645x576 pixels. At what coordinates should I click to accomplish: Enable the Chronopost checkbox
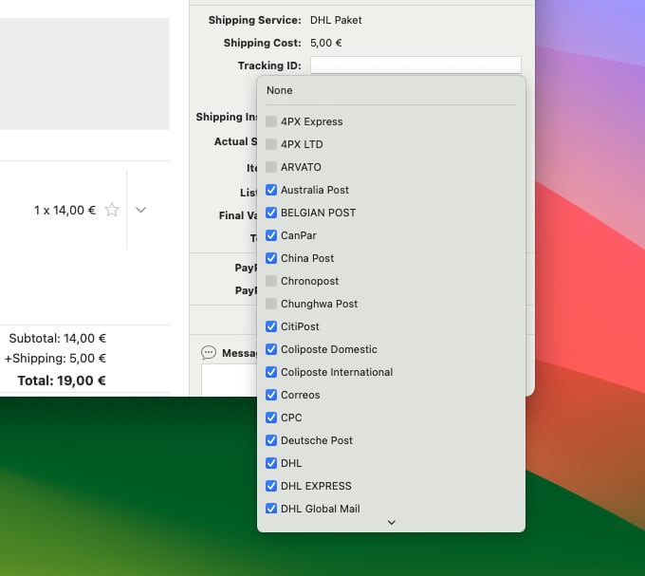tap(271, 281)
